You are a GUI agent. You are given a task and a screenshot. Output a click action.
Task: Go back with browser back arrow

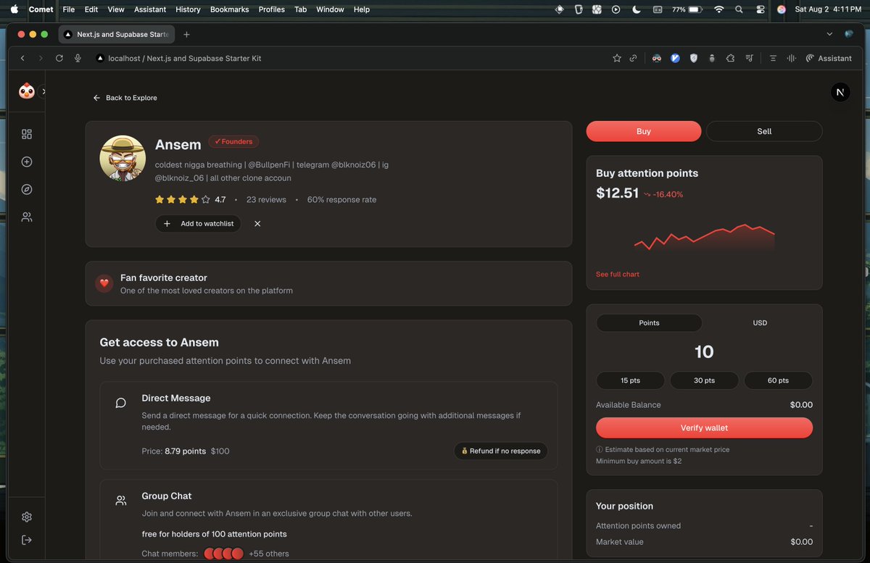tap(22, 58)
